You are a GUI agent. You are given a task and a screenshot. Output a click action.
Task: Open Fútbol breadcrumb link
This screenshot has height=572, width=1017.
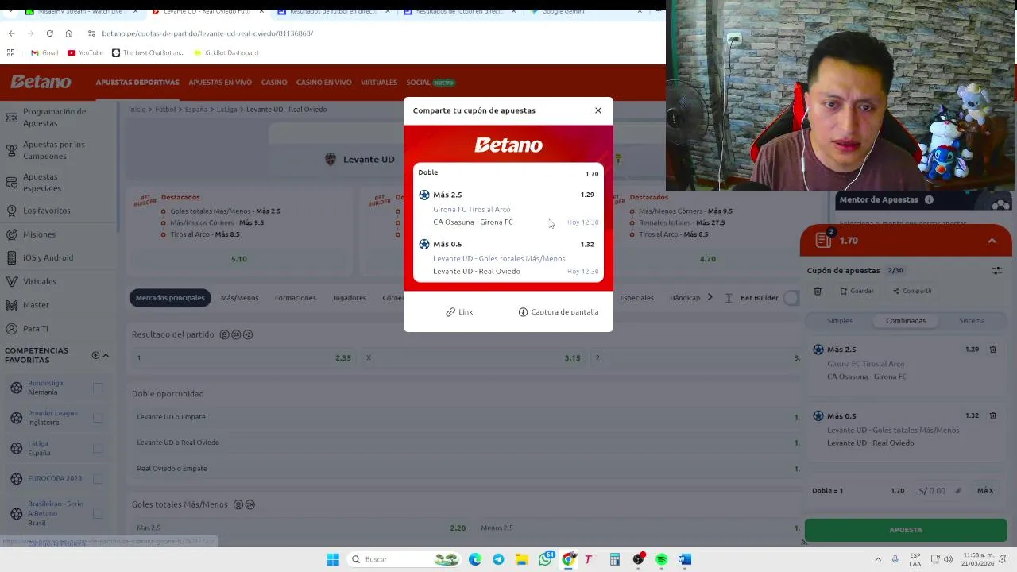pyautogui.click(x=165, y=110)
